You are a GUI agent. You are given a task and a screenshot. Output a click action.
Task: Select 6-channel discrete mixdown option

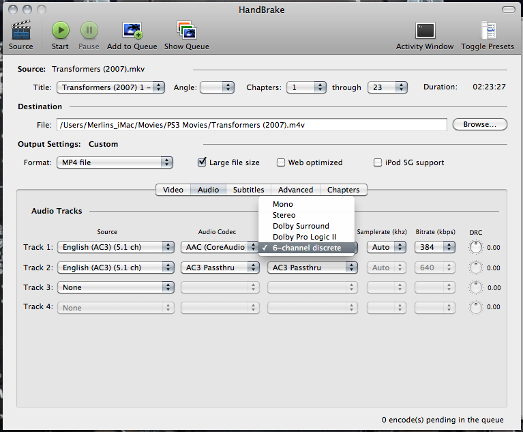(306, 248)
